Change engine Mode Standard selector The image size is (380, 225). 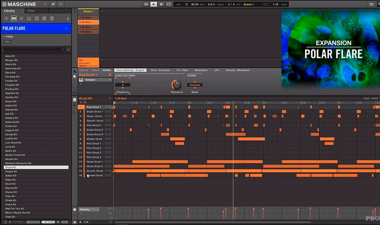pyautogui.click(x=195, y=85)
